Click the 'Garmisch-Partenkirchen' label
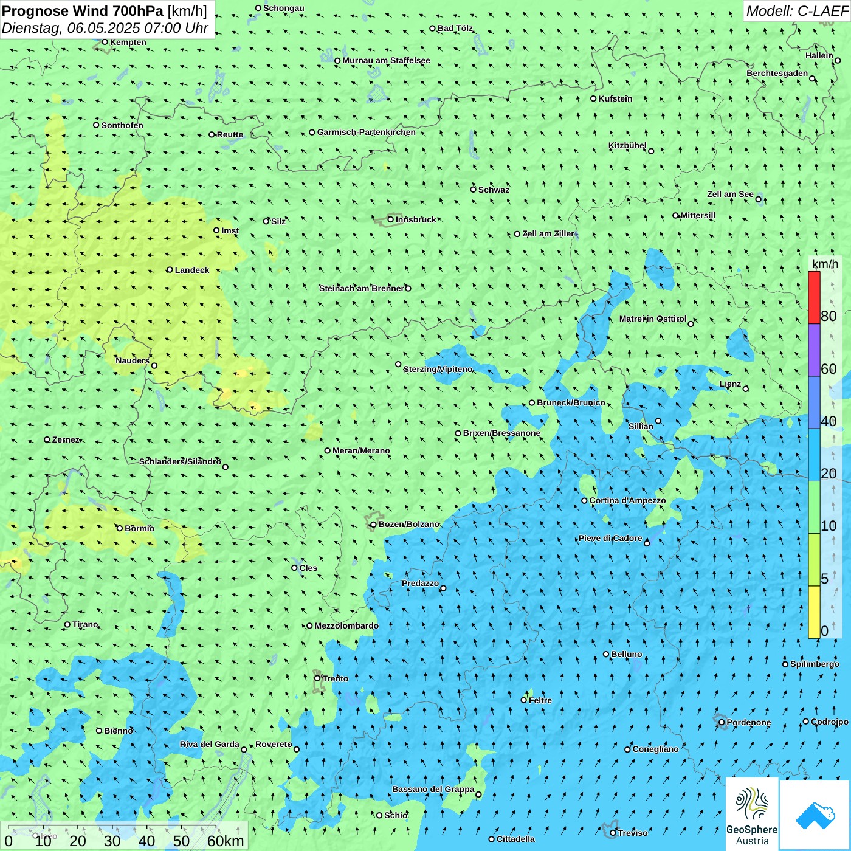The height and width of the screenshot is (851, 851). (x=367, y=132)
